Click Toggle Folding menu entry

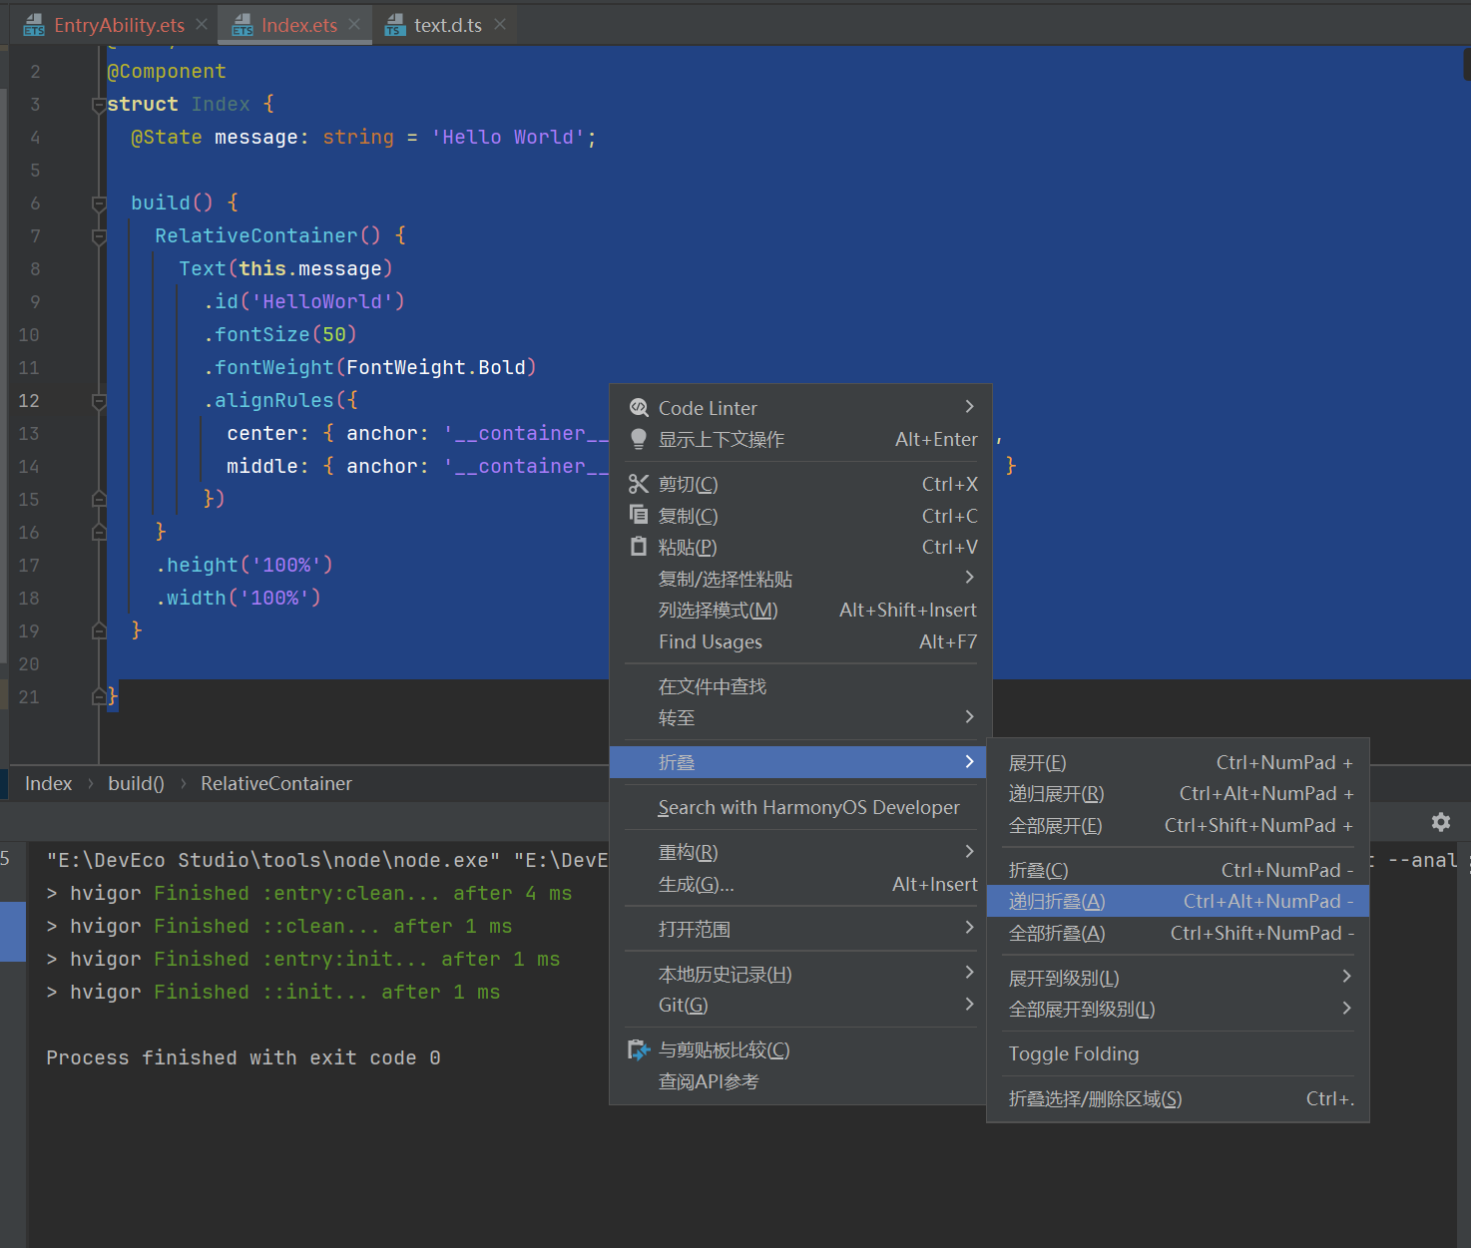point(1178,1053)
